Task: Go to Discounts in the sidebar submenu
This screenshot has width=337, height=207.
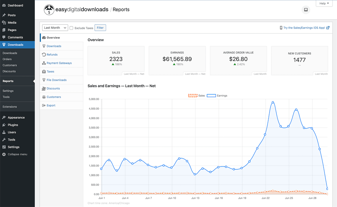Action: (9, 71)
